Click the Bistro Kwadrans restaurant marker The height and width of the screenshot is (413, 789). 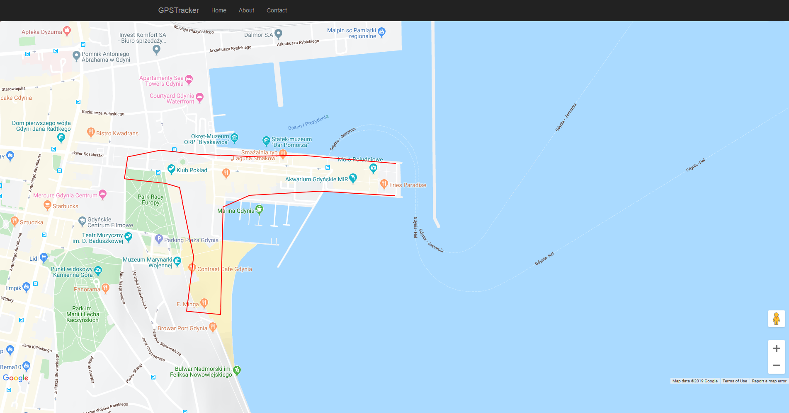[91, 132]
